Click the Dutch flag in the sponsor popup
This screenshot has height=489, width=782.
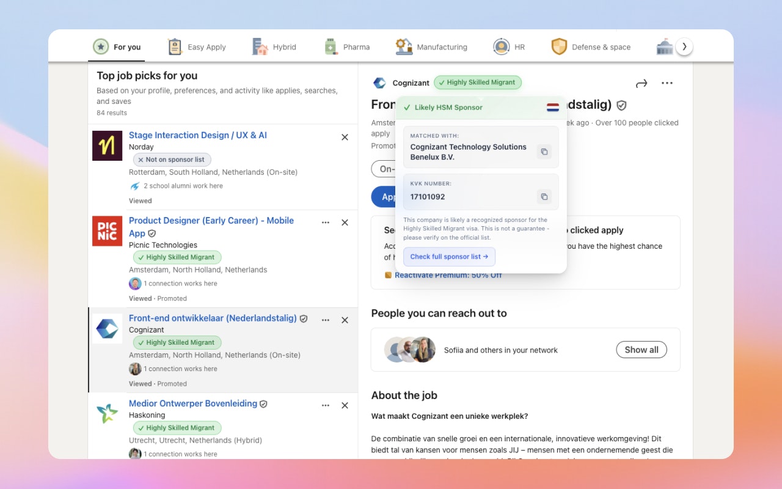click(553, 106)
